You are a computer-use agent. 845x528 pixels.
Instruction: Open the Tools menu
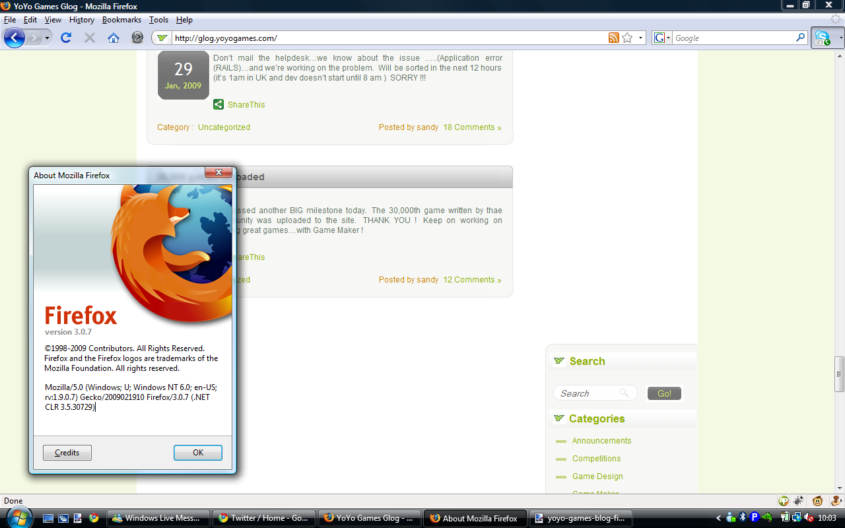[158, 20]
